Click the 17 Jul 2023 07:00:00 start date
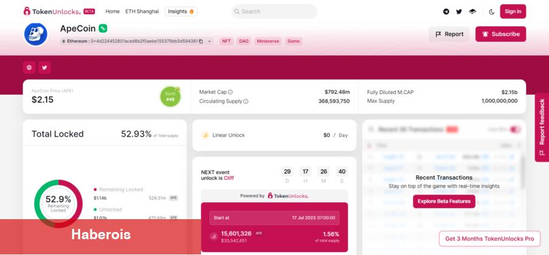 click(x=314, y=218)
